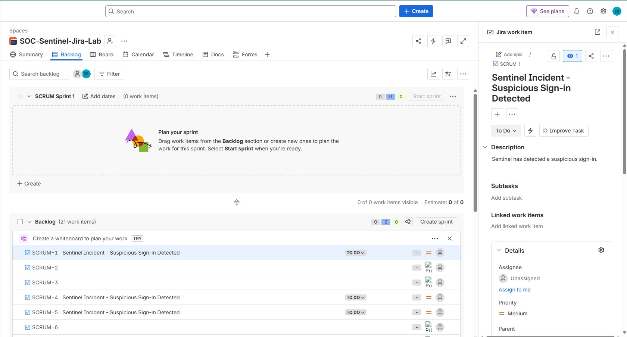Share the space using share icon

tap(418, 41)
